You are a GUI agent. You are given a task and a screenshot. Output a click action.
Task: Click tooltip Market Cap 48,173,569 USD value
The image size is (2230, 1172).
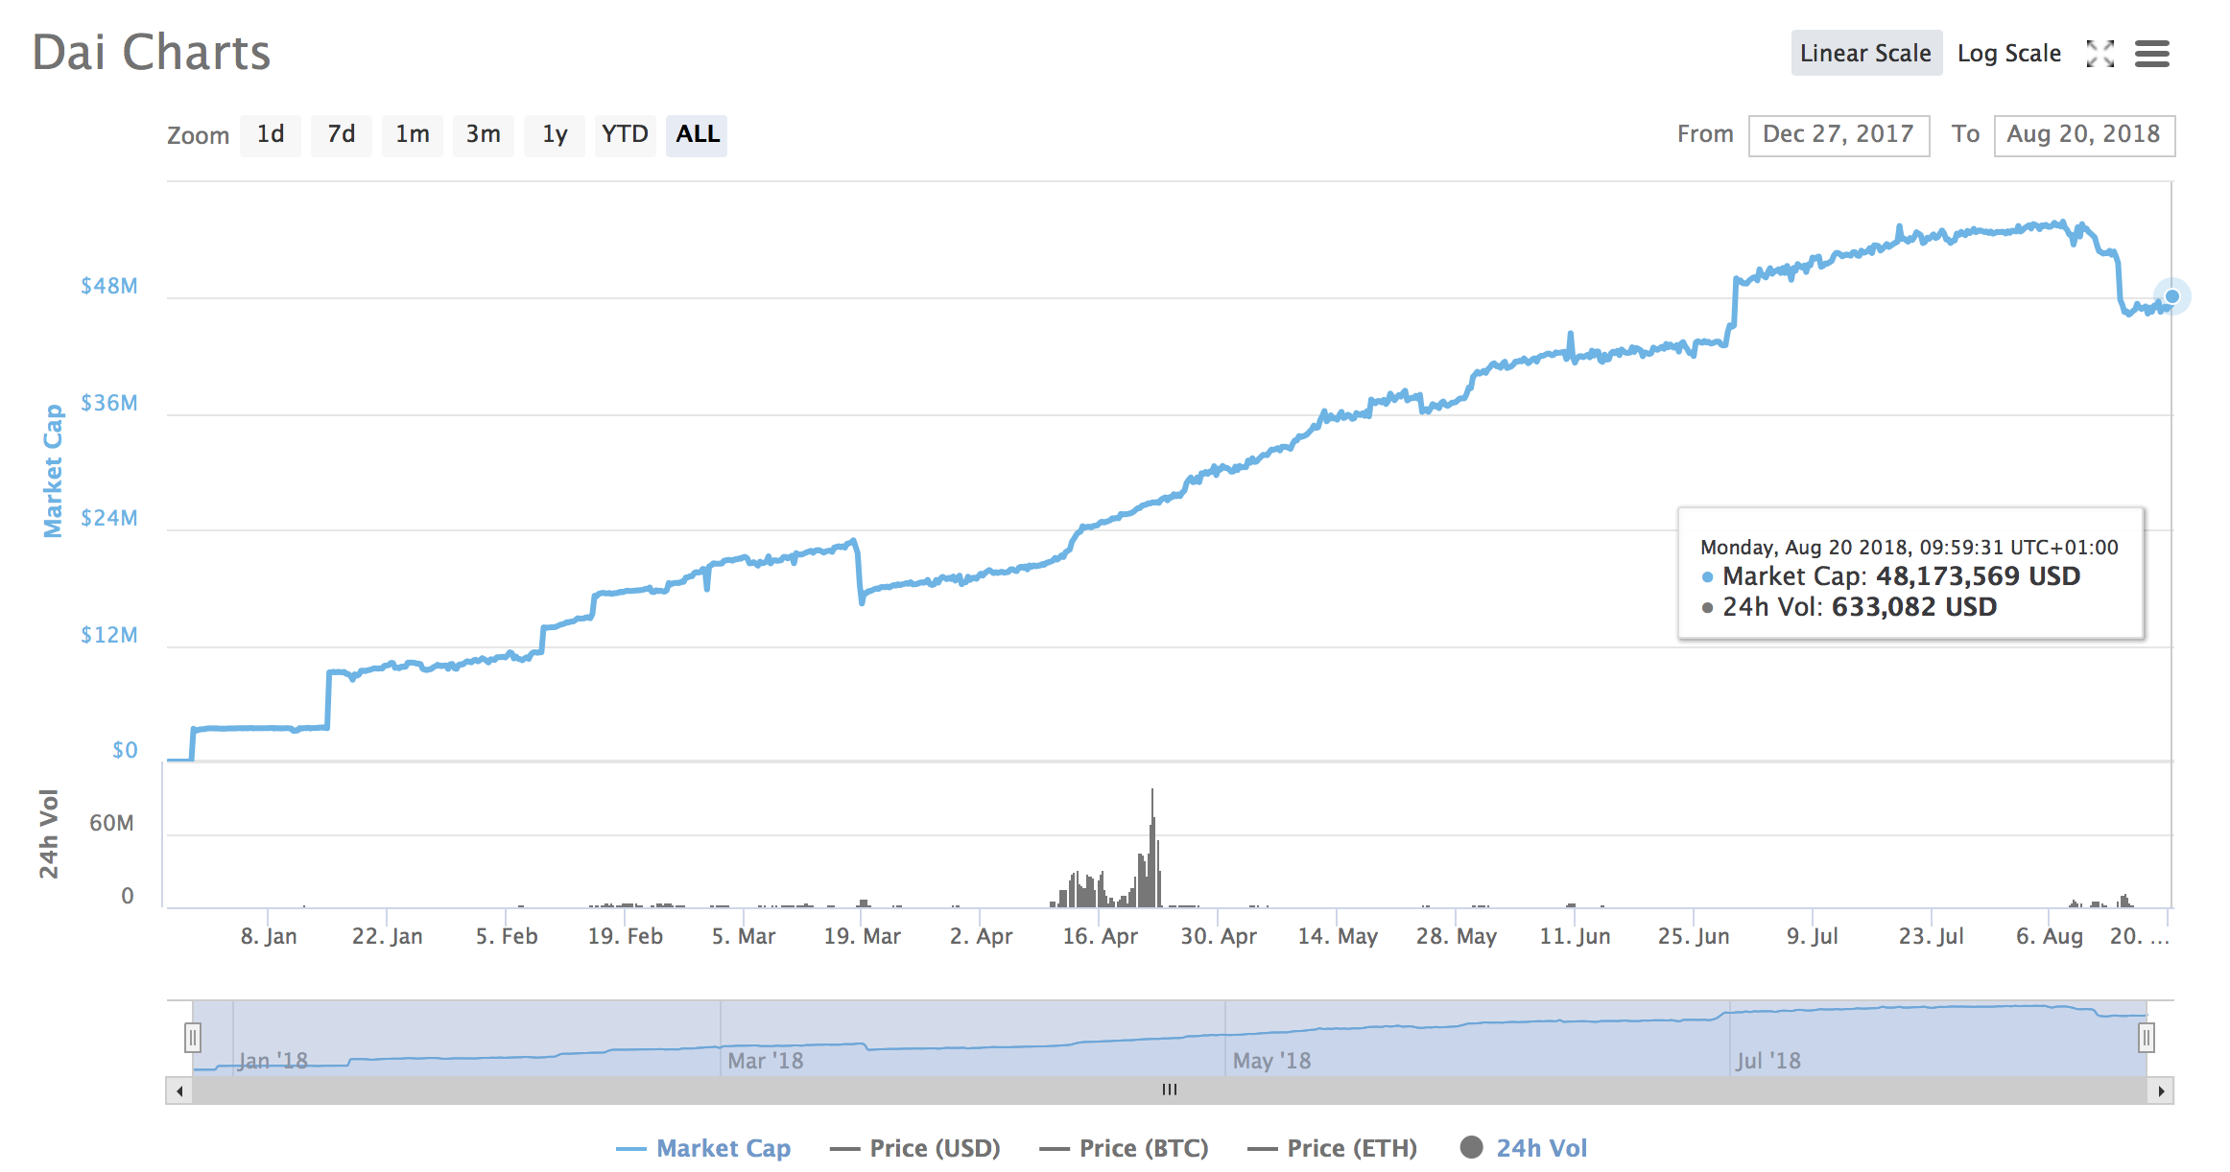click(1978, 576)
